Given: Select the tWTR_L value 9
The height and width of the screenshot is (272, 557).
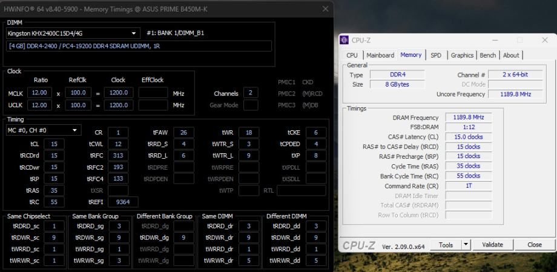Looking at the screenshot, I should 249,156.
